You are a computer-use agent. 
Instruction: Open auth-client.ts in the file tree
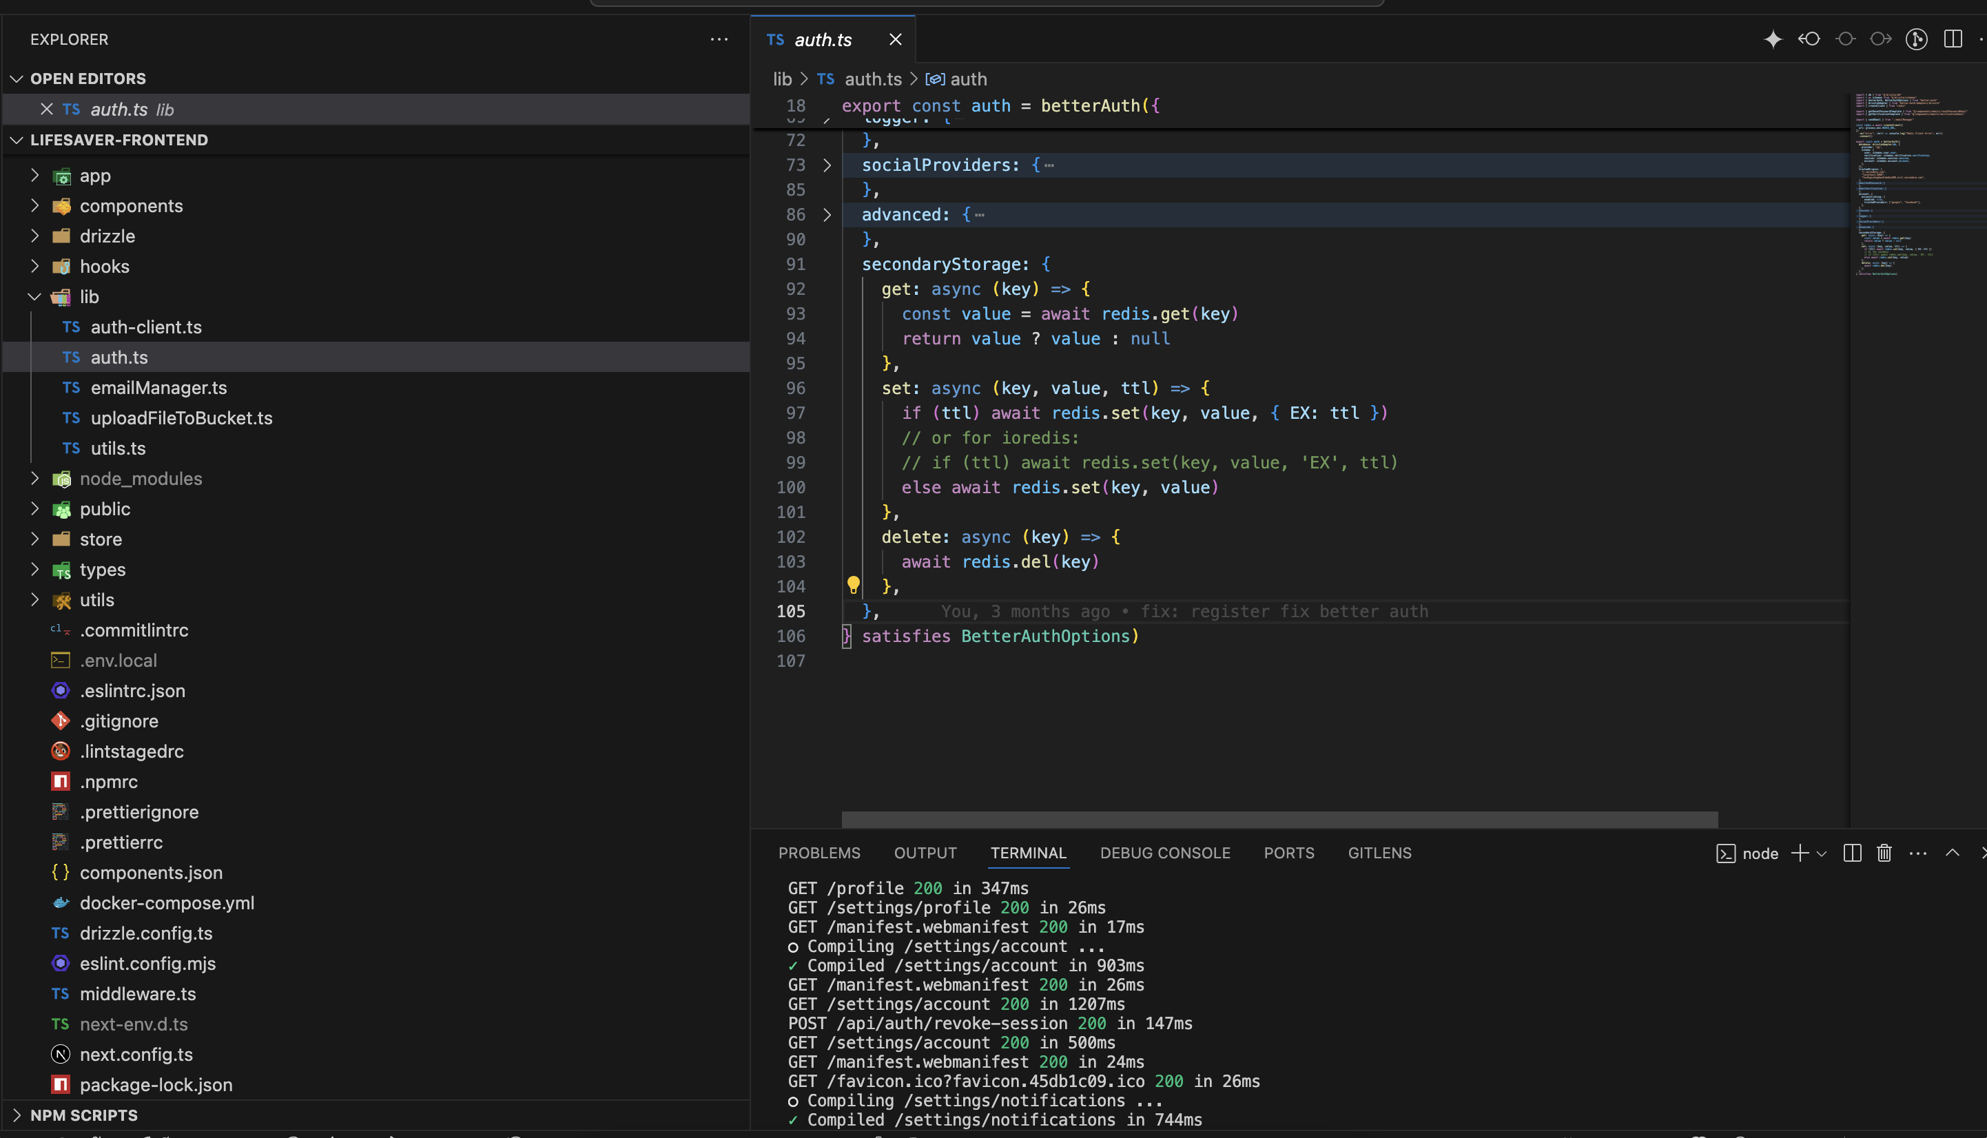375,327
